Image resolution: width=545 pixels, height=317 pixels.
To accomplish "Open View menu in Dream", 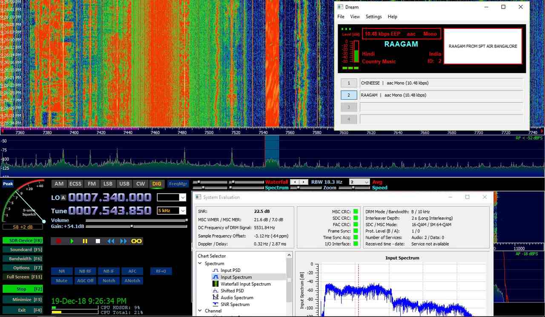I will (x=355, y=17).
